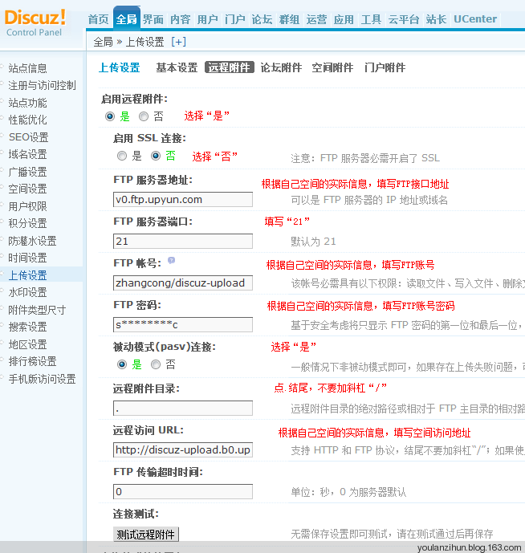Click the help icon beside FTP 帐号
The height and width of the screenshot is (553, 525).
click(x=171, y=261)
